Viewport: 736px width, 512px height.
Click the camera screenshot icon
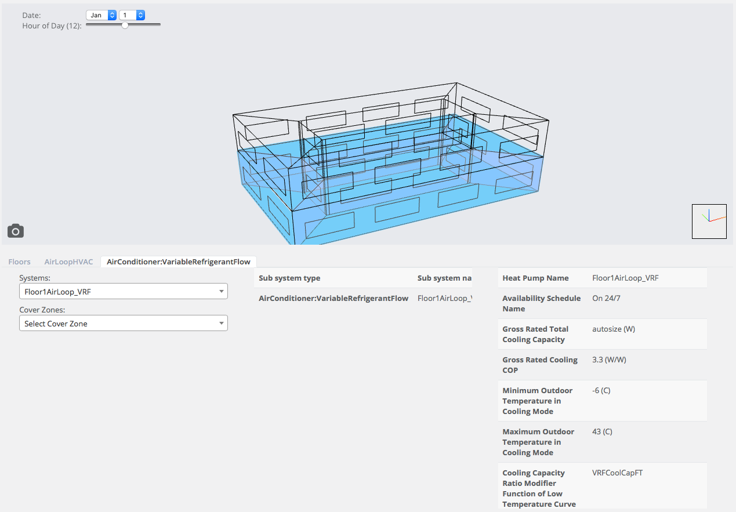tap(16, 231)
